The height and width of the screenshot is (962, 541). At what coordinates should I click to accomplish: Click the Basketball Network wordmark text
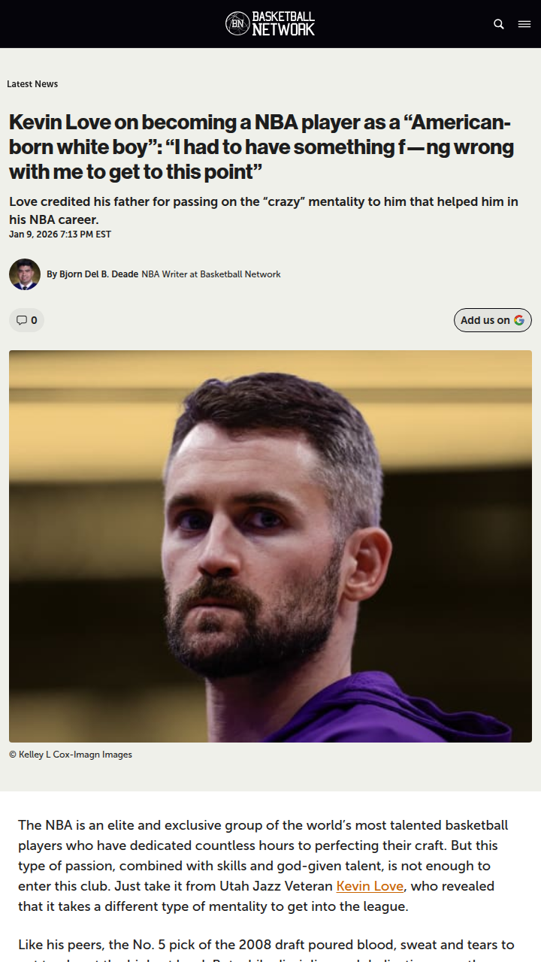283,24
